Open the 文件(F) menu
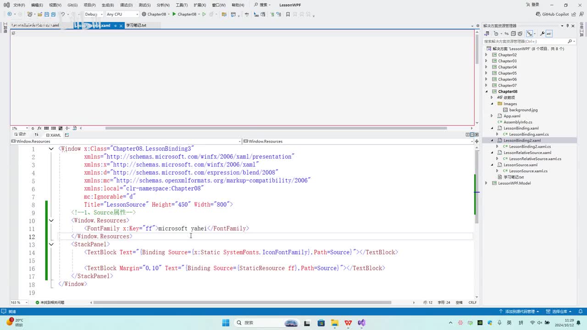This screenshot has width=587, height=330. tap(19, 5)
